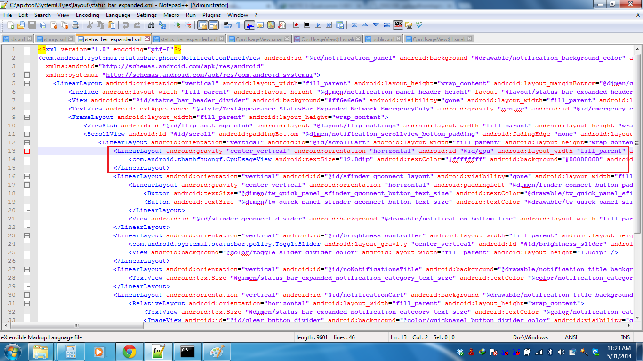This screenshot has height=361, width=643.
Task: Switch to the ids.xml tab
Action: 17,39
